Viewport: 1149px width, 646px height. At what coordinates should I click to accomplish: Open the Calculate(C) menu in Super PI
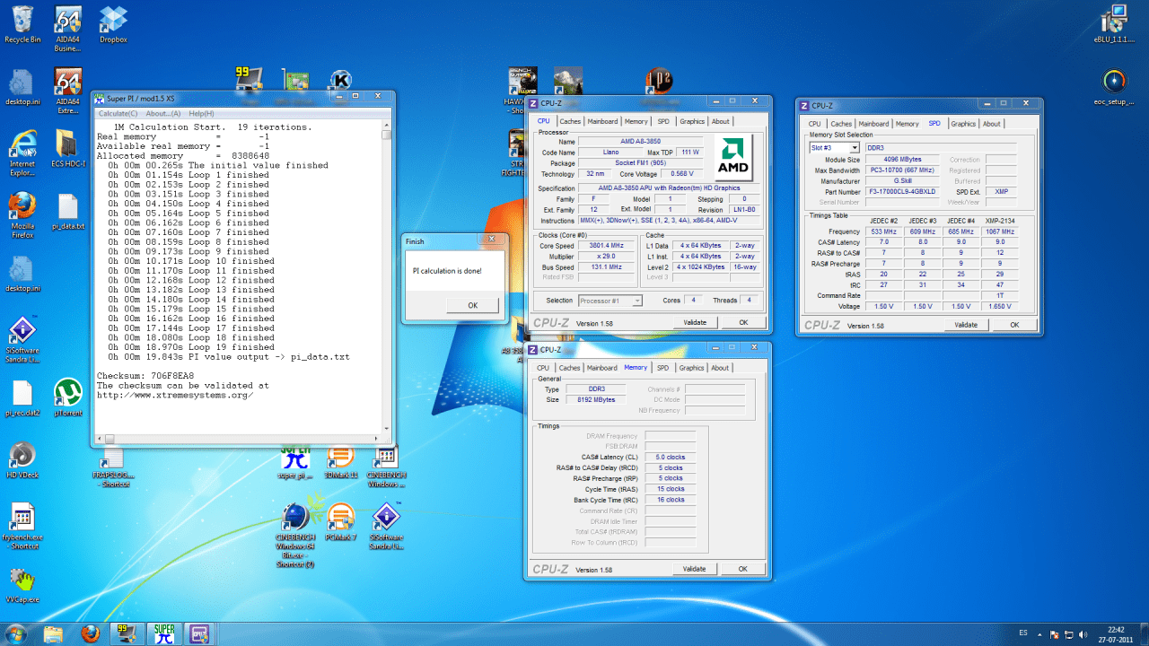point(118,114)
